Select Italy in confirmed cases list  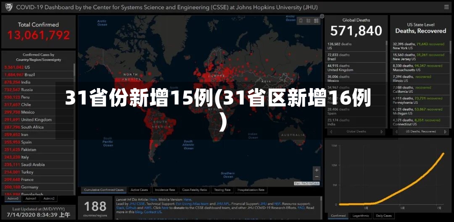(x=39, y=157)
